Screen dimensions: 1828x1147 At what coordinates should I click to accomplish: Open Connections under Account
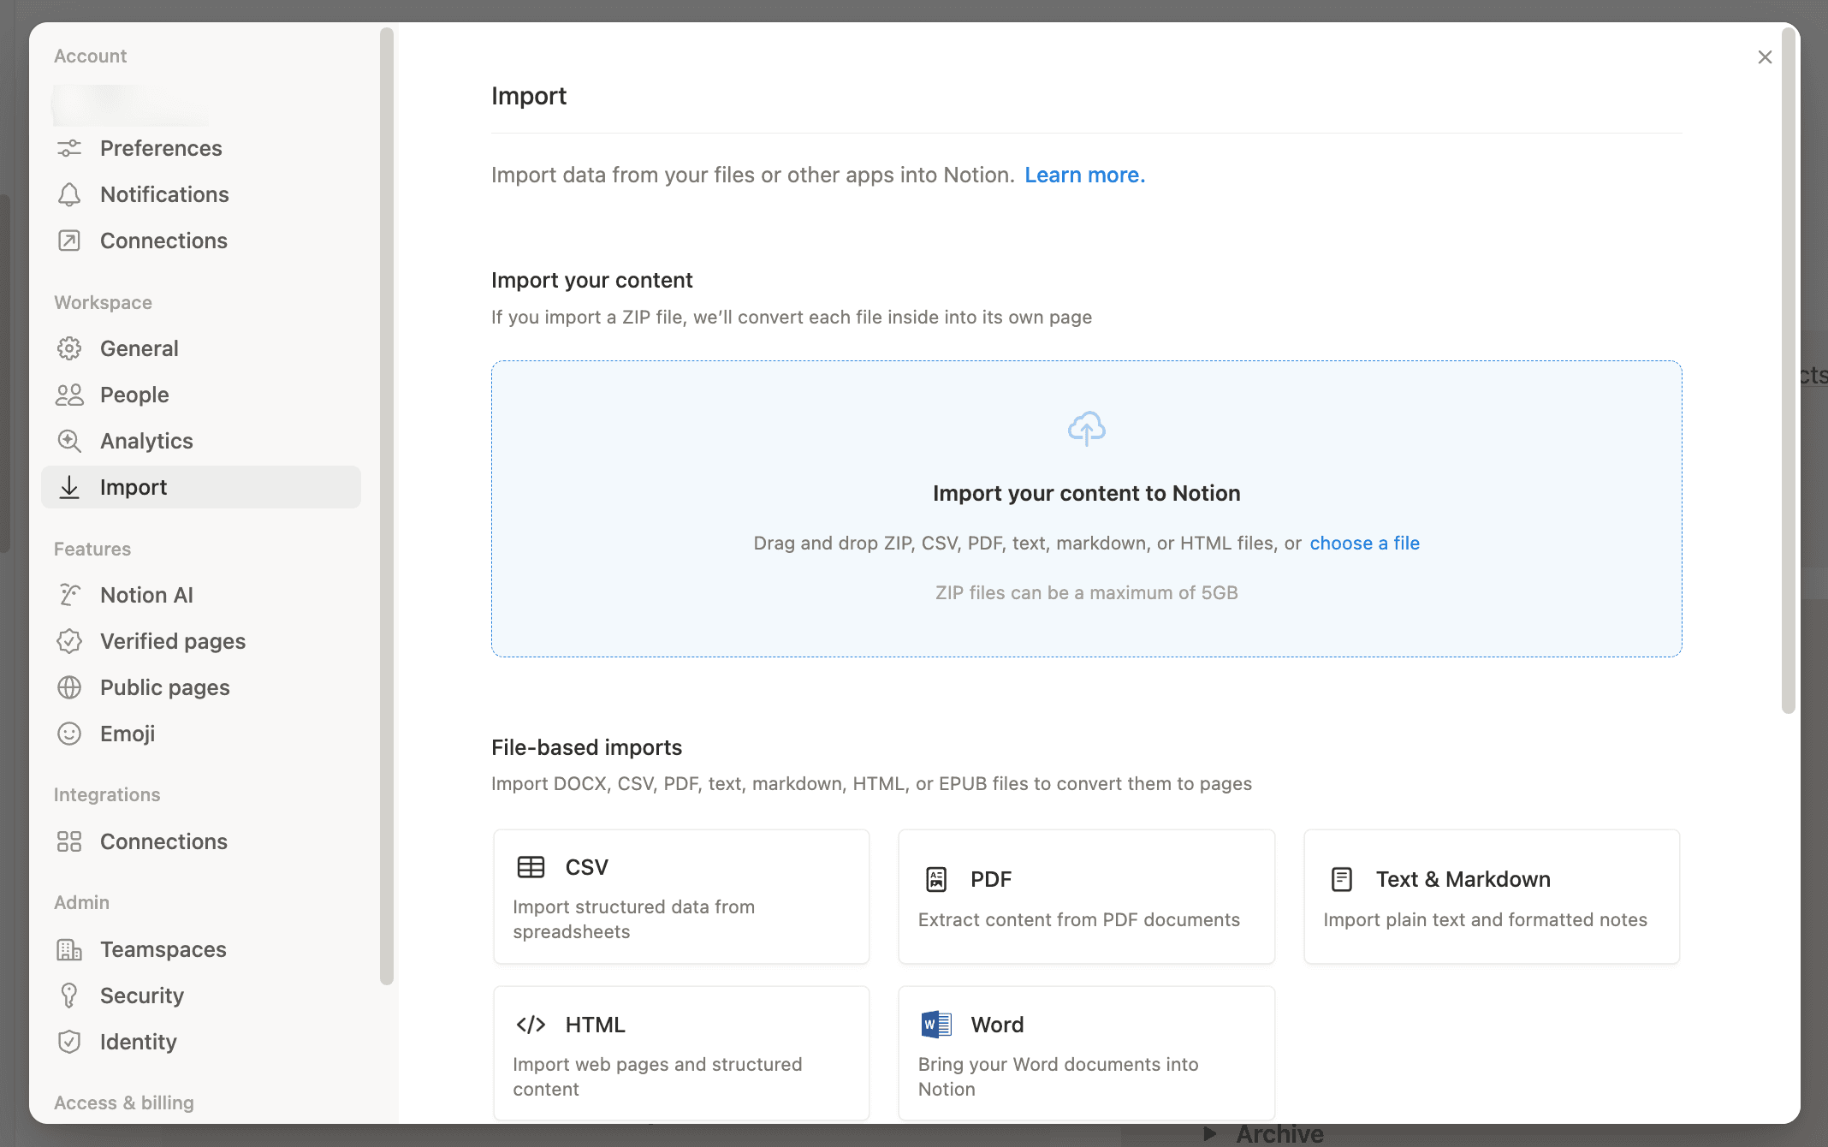pyautogui.click(x=163, y=241)
